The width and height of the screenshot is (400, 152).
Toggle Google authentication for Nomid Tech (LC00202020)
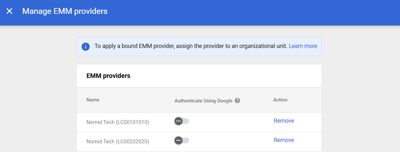point(182,140)
